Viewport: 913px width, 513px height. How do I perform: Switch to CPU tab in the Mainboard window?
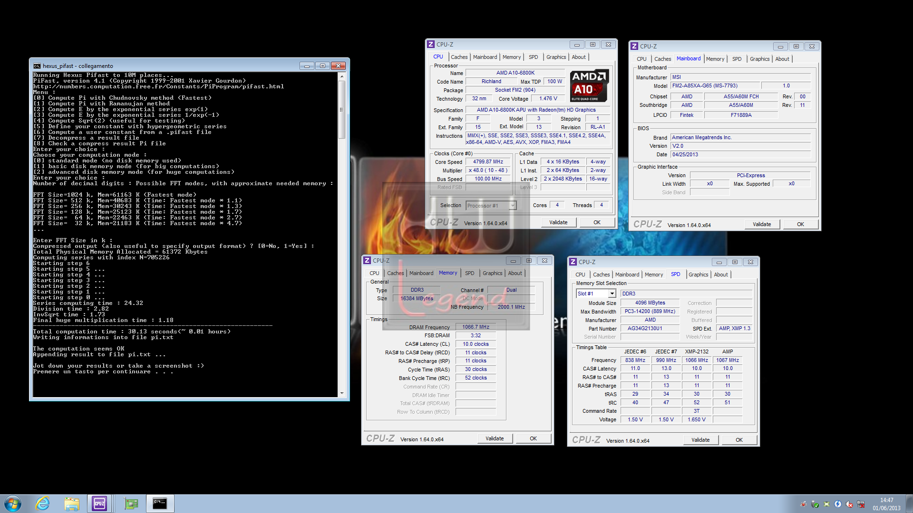tap(641, 59)
